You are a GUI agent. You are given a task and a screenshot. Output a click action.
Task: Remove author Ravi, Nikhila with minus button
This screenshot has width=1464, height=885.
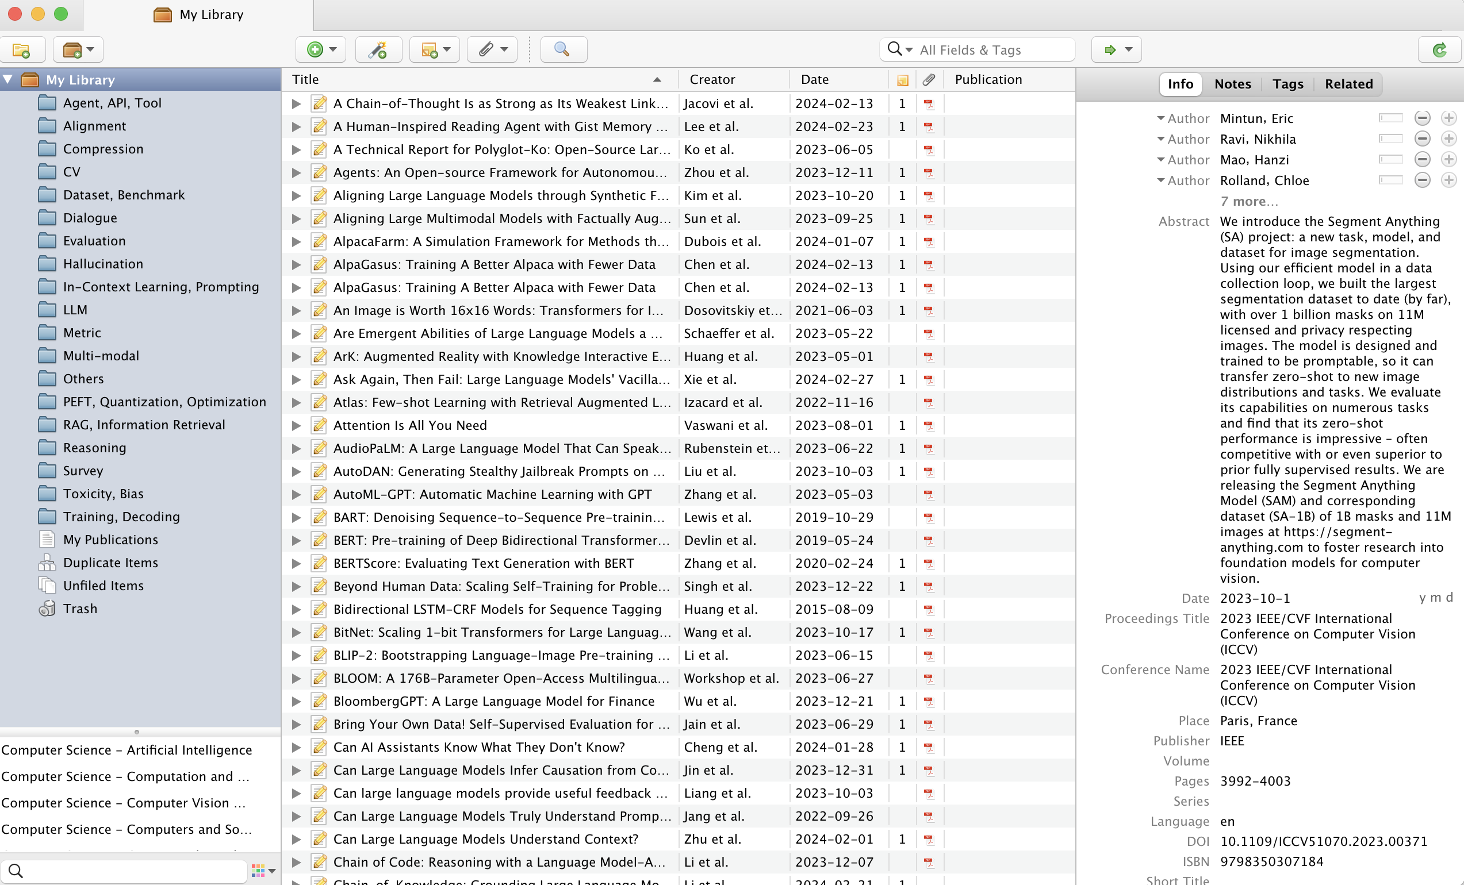click(x=1422, y=139)
